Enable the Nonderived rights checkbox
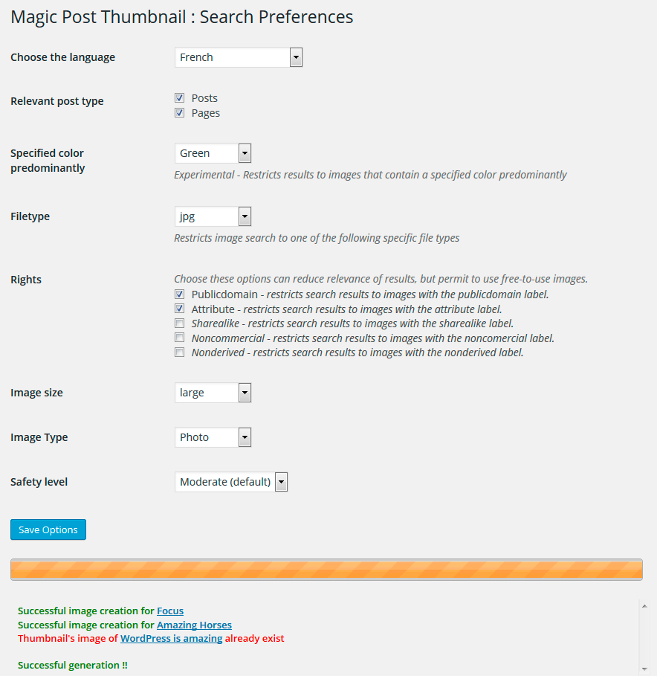The height and width of the screenshot is (676, 657). (180, 353)
